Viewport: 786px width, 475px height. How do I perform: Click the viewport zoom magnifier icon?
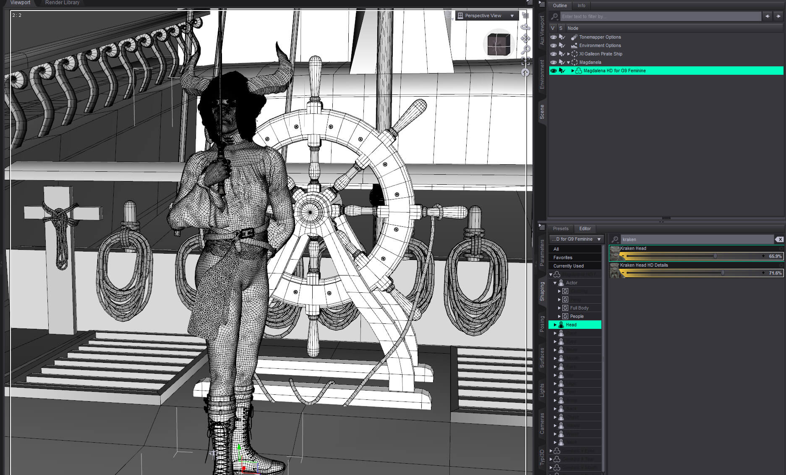525,50
